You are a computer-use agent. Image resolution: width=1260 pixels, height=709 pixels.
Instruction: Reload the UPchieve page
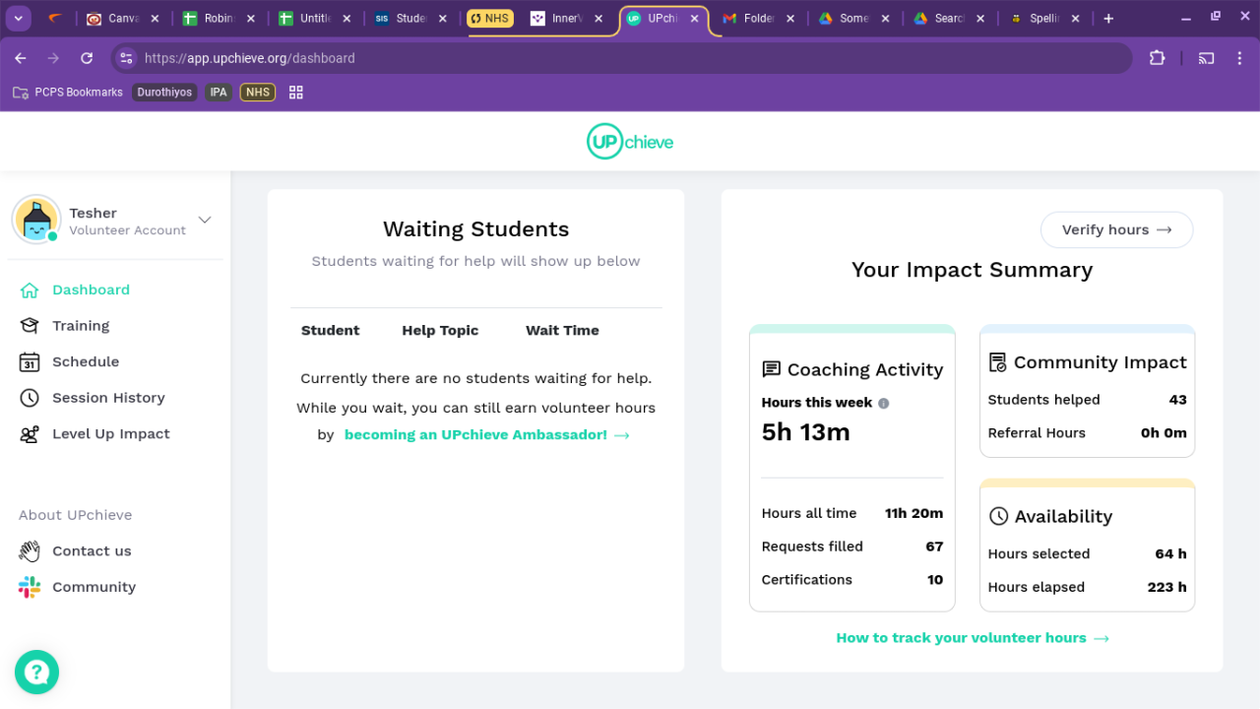[87, 58]
